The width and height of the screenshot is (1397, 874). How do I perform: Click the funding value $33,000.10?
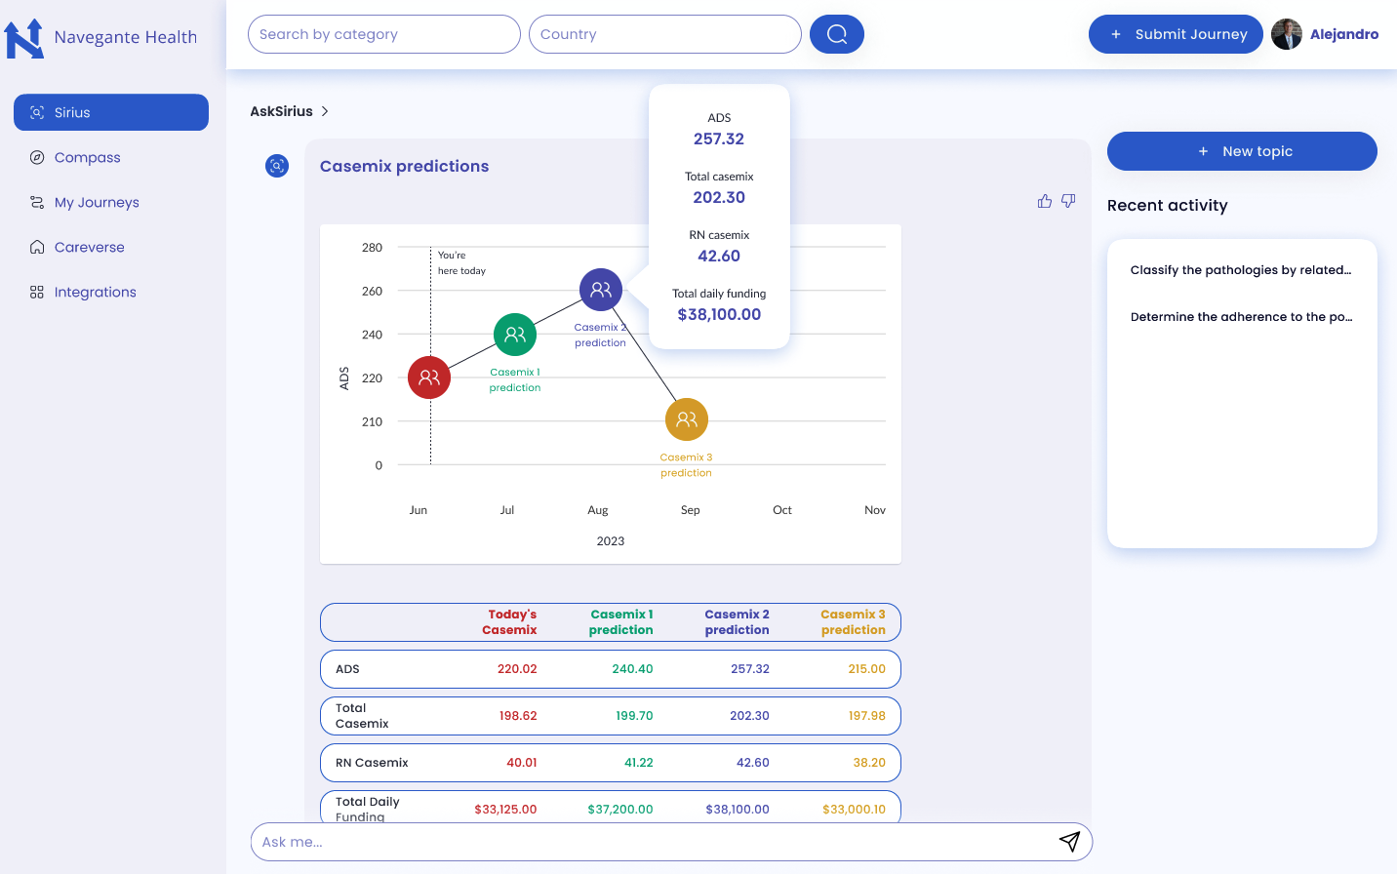tap(855, 810)
